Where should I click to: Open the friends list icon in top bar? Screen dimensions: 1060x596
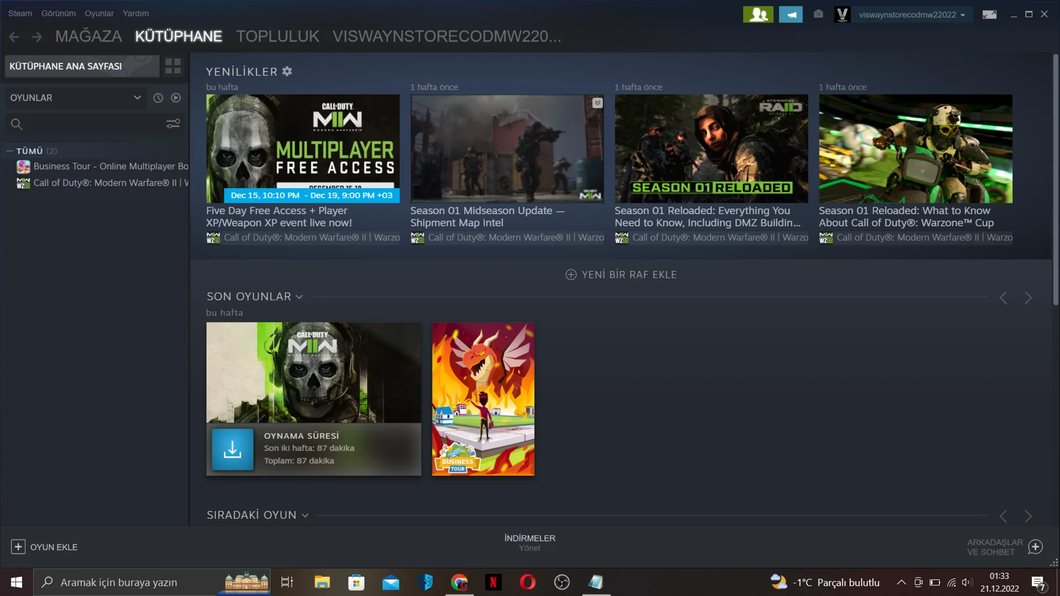(758, 14)
